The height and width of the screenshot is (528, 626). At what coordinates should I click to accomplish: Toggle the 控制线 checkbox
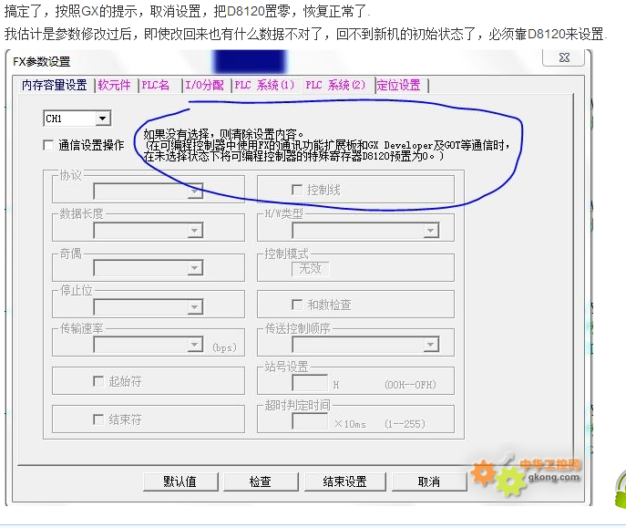coord(296,190)
